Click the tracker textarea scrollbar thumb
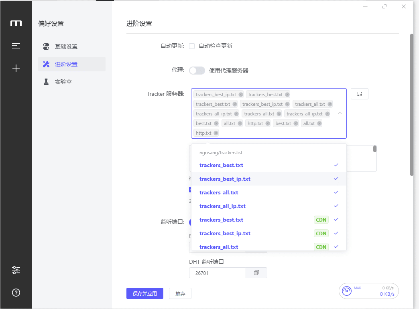Image resolution: width=419 pixels, height=309 pixels. point(375,149)
